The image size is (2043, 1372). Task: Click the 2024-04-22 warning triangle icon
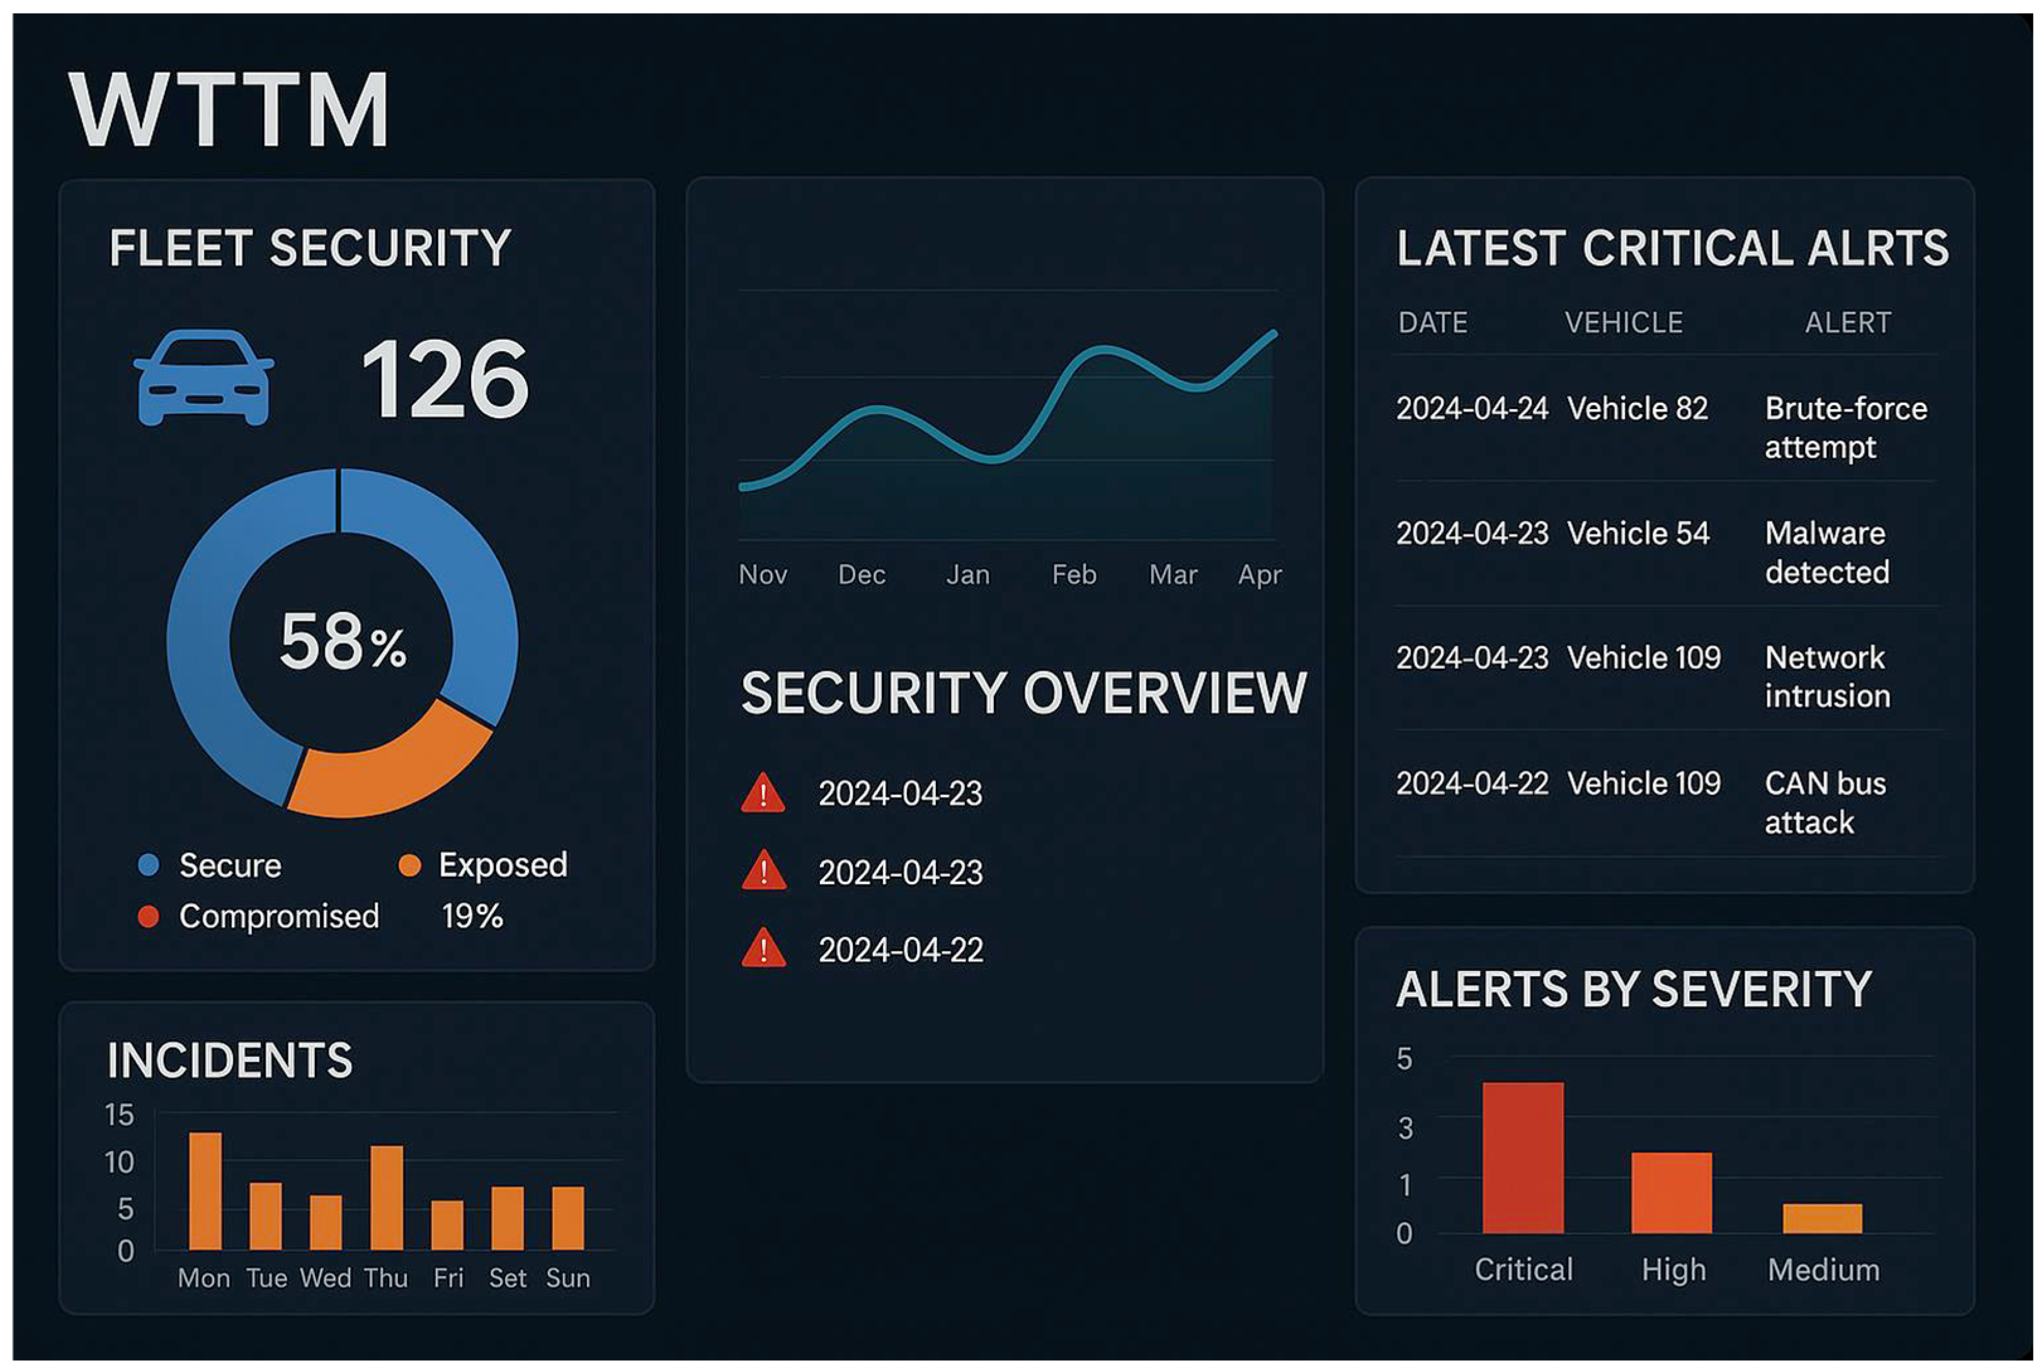click(x=763, y=948)
